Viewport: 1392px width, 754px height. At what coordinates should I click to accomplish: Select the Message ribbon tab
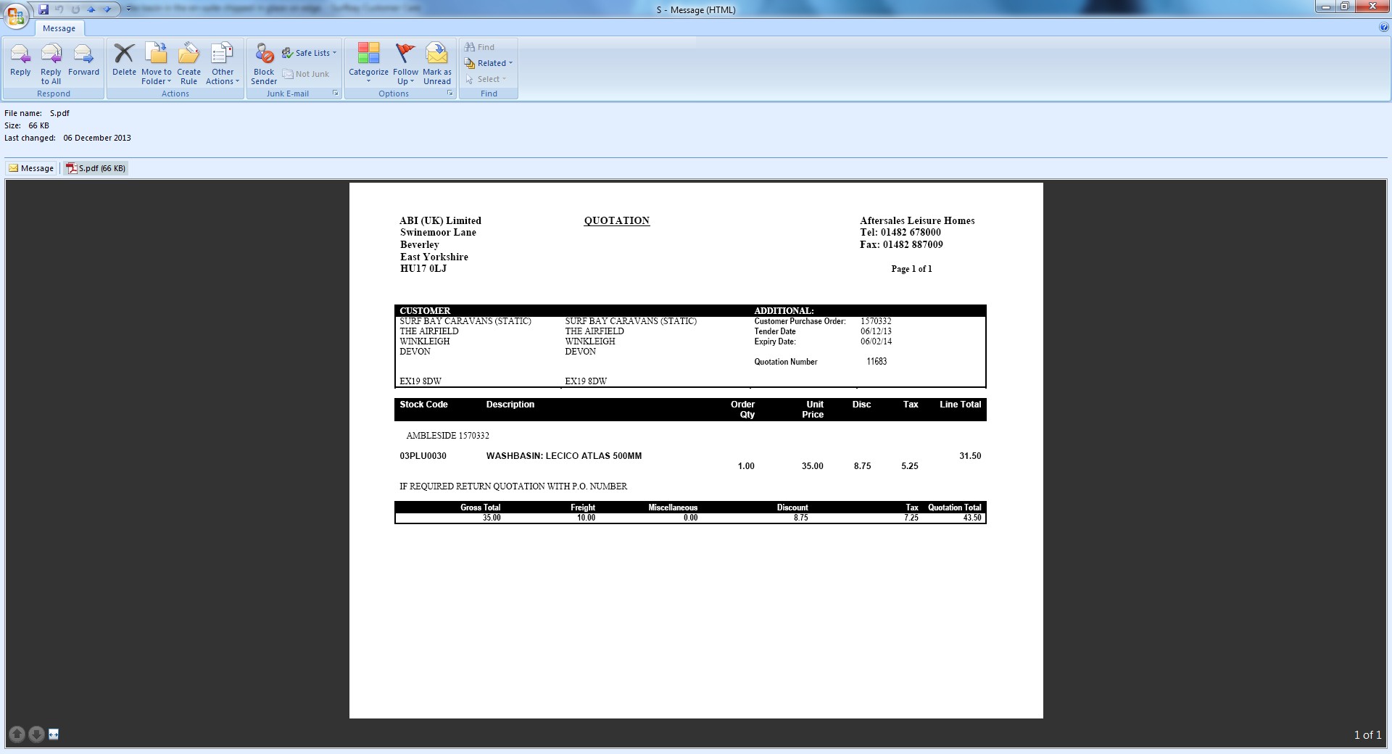click(x=59, y=28)
